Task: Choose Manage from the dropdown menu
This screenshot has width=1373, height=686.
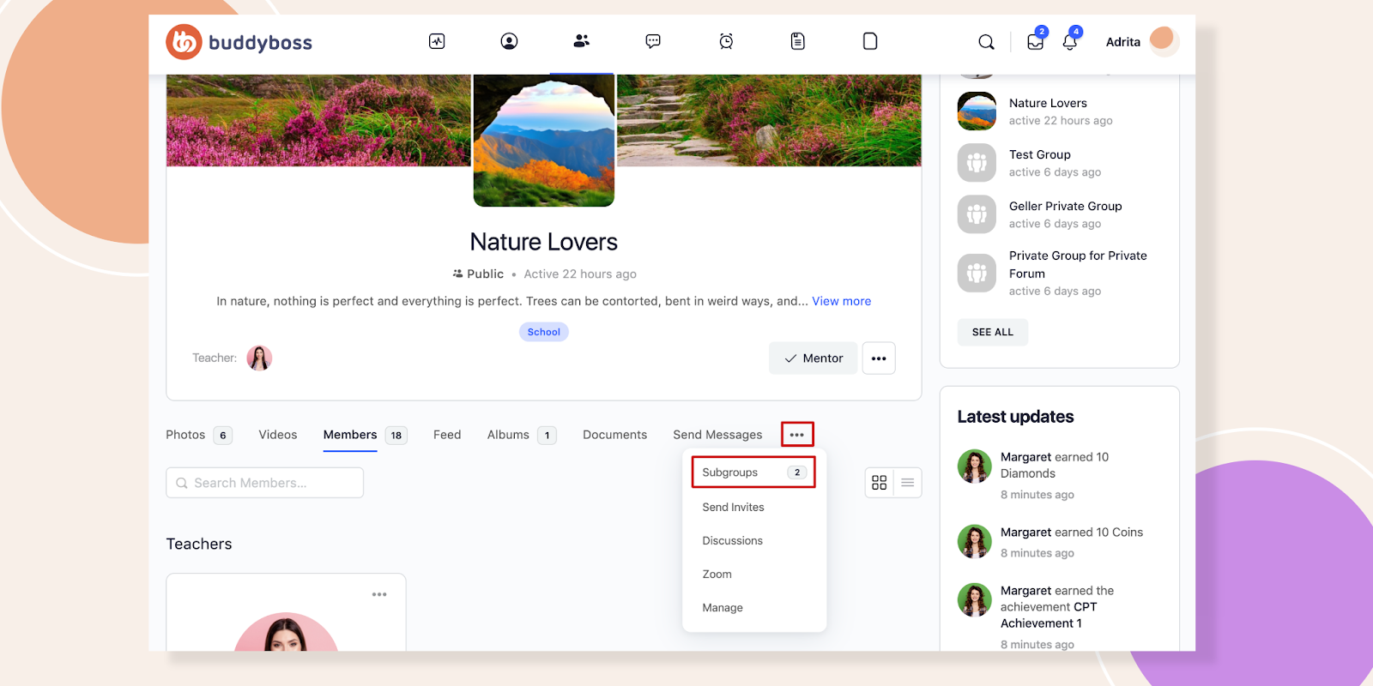Action: pos(723,607)
